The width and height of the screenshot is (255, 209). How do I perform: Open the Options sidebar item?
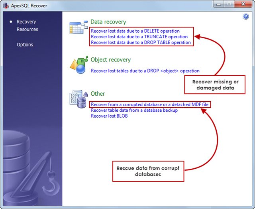pos(25,45)
